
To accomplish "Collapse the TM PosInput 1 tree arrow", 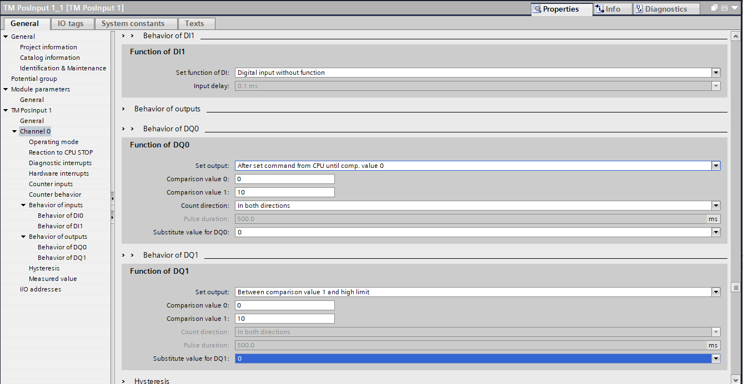I will 6,110.
